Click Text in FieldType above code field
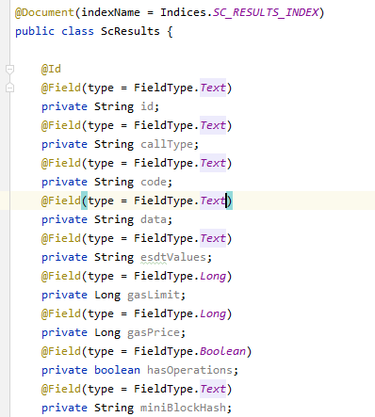375x417 pixels. [x=213, y=163]
